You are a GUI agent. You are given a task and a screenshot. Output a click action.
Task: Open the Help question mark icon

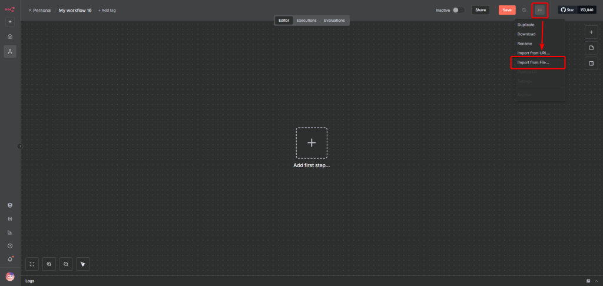click(10, 246)
